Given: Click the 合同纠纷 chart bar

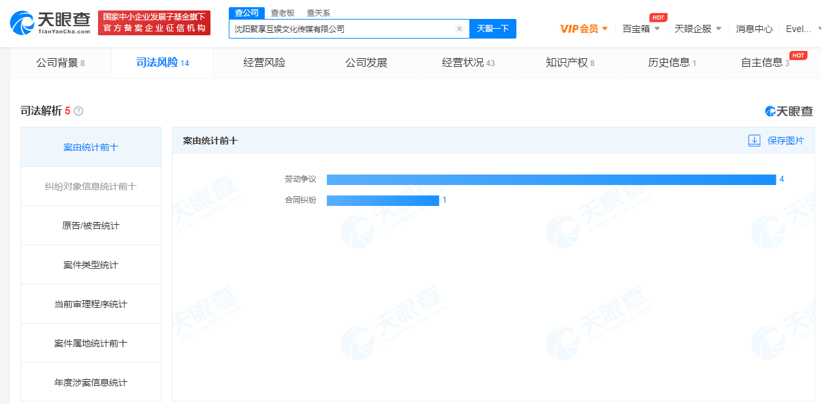Looking at the screenshot, I should click(383, 200).
